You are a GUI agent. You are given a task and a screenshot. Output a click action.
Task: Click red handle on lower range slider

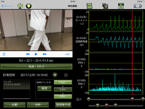click(x=107, y=105)
